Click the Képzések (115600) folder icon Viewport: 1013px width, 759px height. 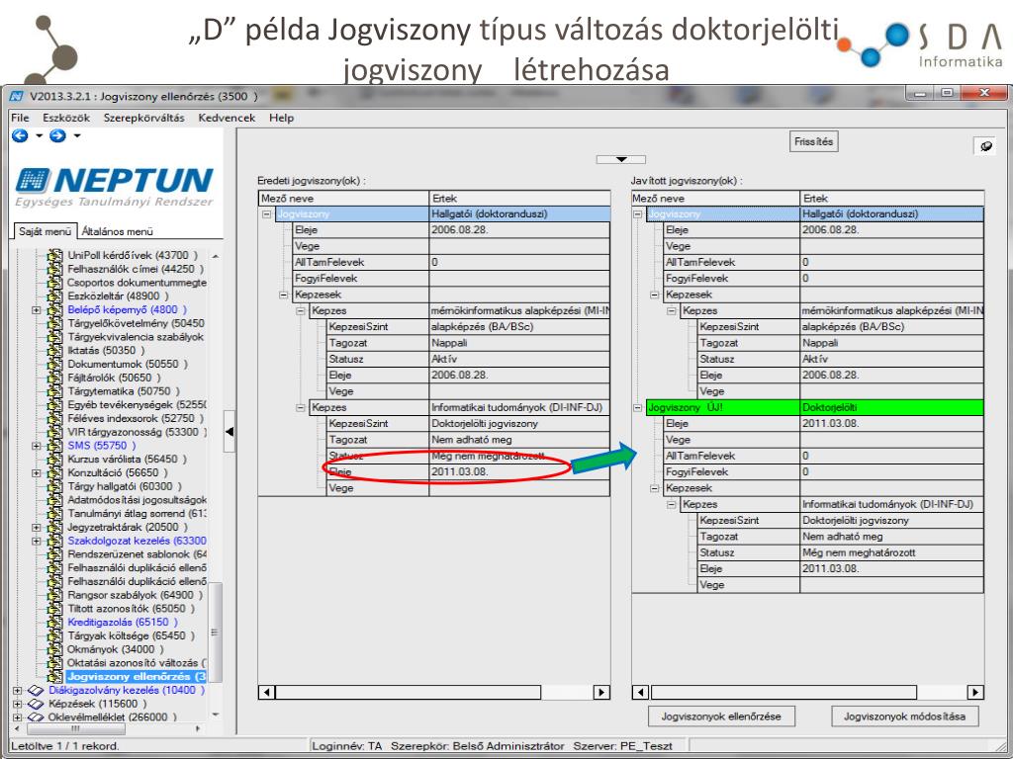point(37,704)
